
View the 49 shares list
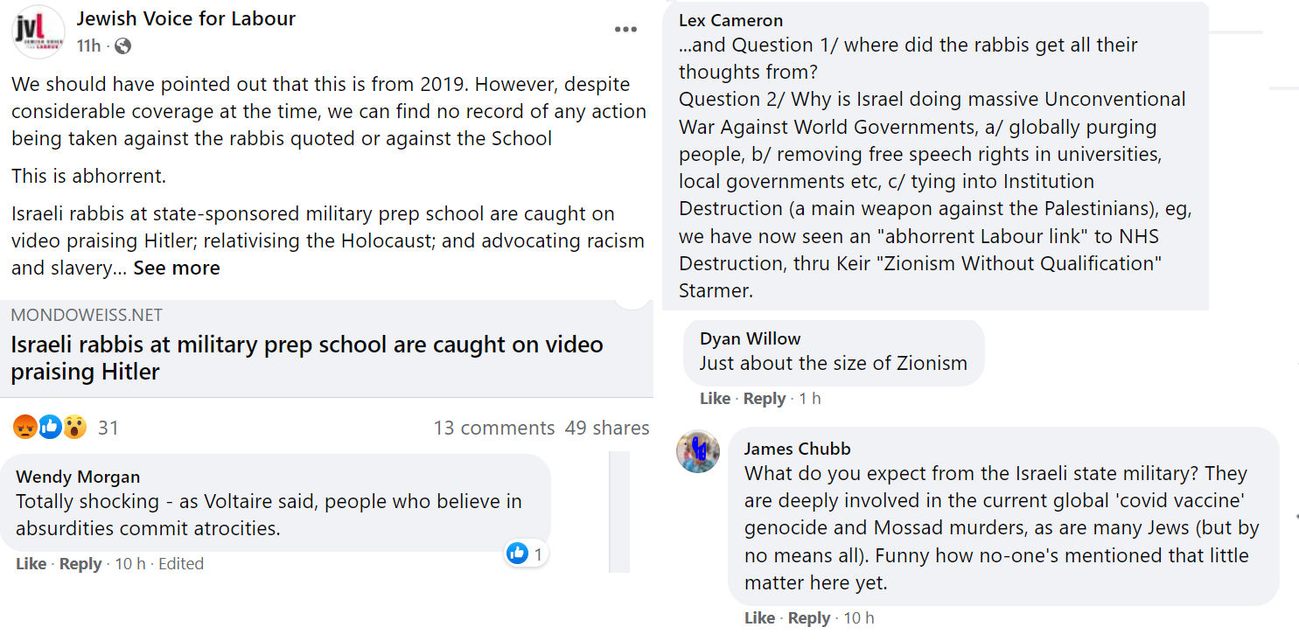click(607, 428)
